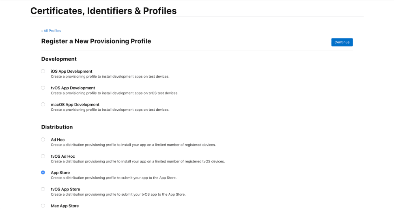Click the registered tvOS devices description text
Image resolution: width=394 pixels, height=209 pixels.
(x=138, y=161)
